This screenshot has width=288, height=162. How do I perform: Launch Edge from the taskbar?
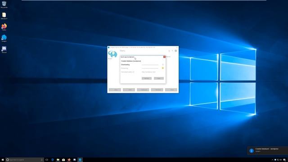(53, 160)
